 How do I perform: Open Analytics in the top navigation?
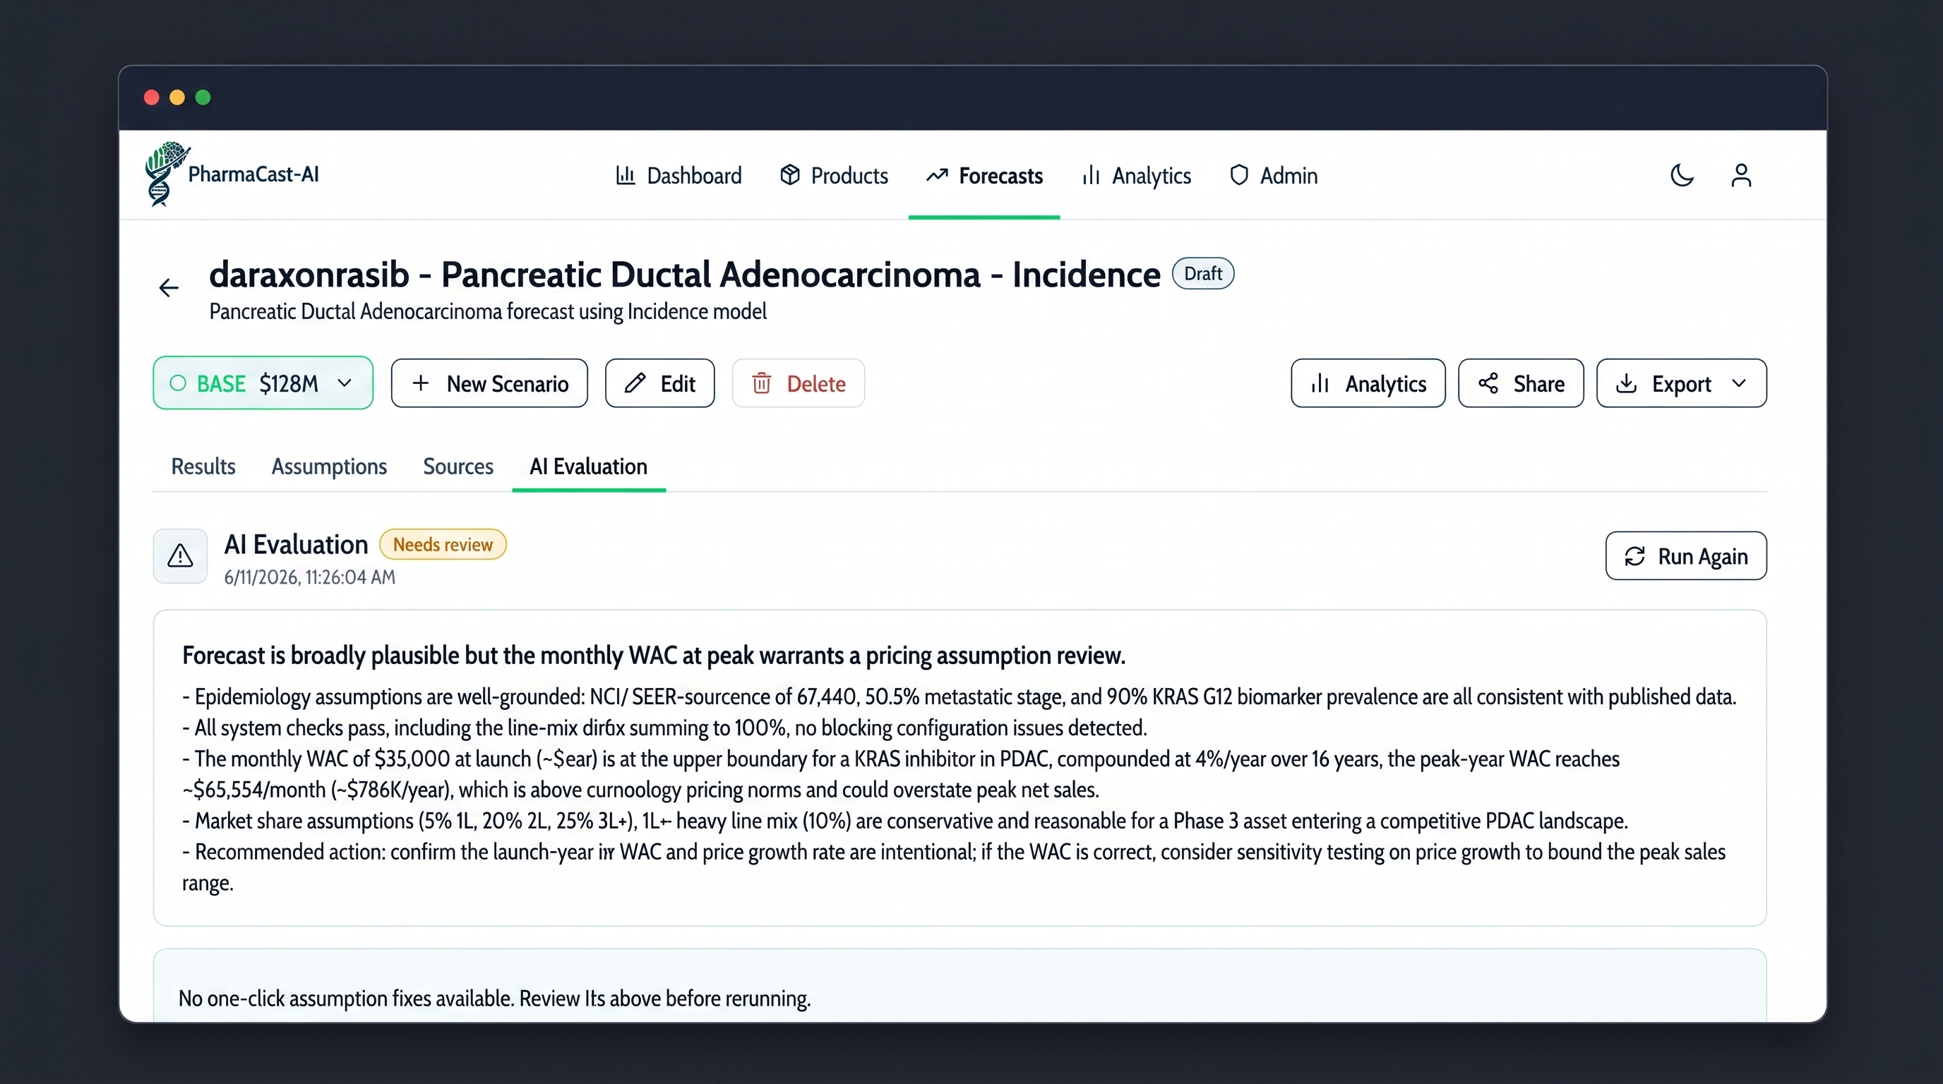pos(1137,176)
